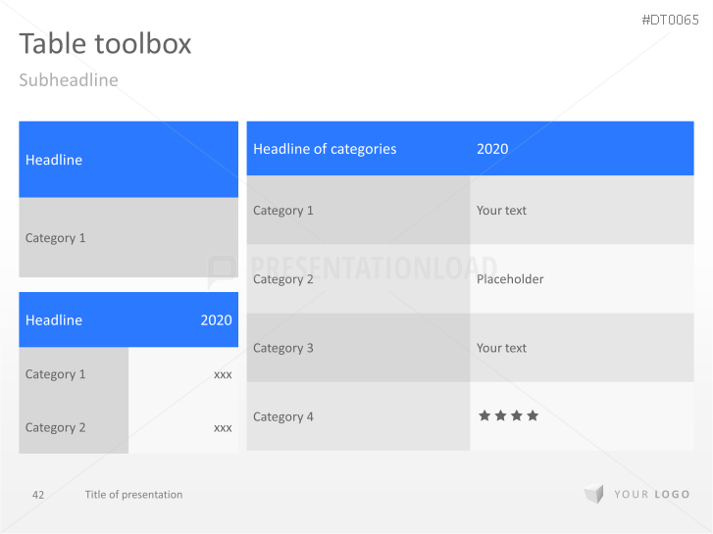The height and width of the screenshot is (534, 713).
Task: Click the second star in the rating
Action: (500, 415)
